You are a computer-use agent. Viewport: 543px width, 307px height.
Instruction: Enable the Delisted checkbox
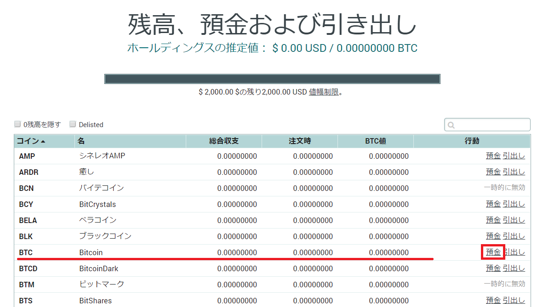coord(73,124)
